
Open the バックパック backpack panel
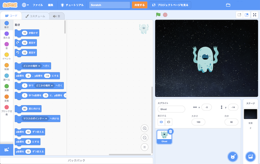click(76, 160)
